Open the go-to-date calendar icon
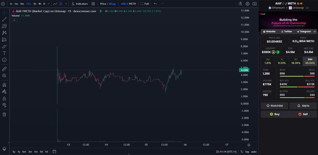This screenshot has height=155, width=318. 54,152
